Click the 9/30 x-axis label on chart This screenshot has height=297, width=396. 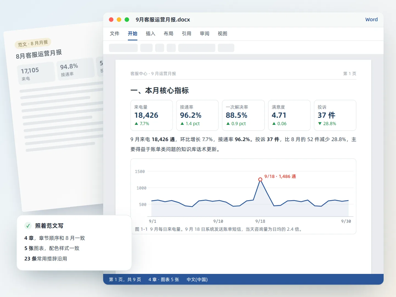point(346,221)
